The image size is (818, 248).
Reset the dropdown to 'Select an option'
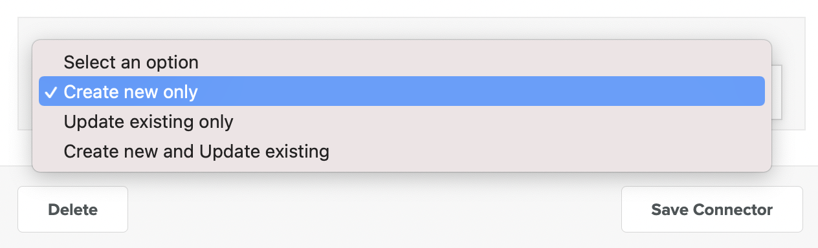[x=402, y=62]
